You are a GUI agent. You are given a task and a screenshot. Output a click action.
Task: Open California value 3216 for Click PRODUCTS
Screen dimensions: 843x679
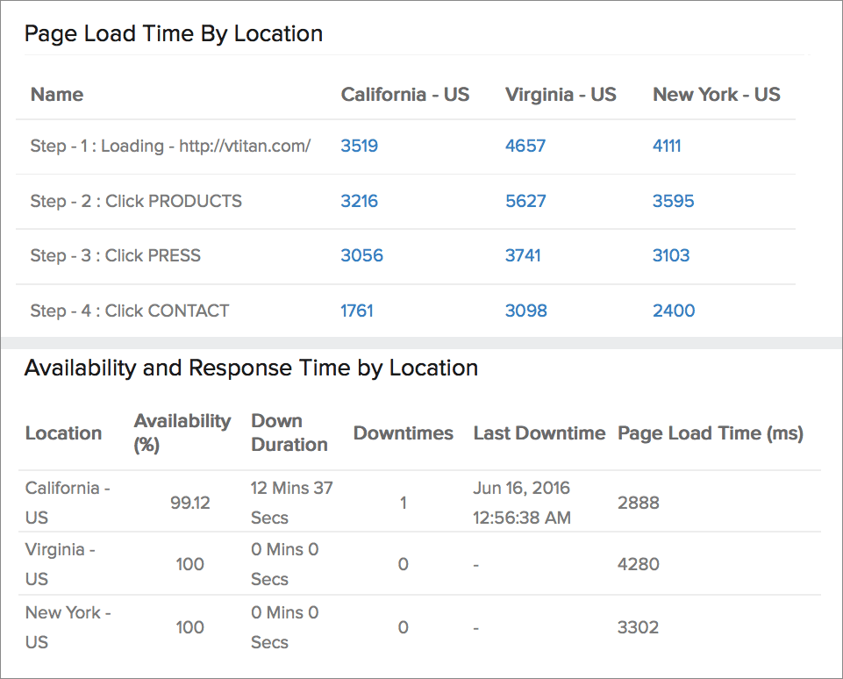point(359,201)
